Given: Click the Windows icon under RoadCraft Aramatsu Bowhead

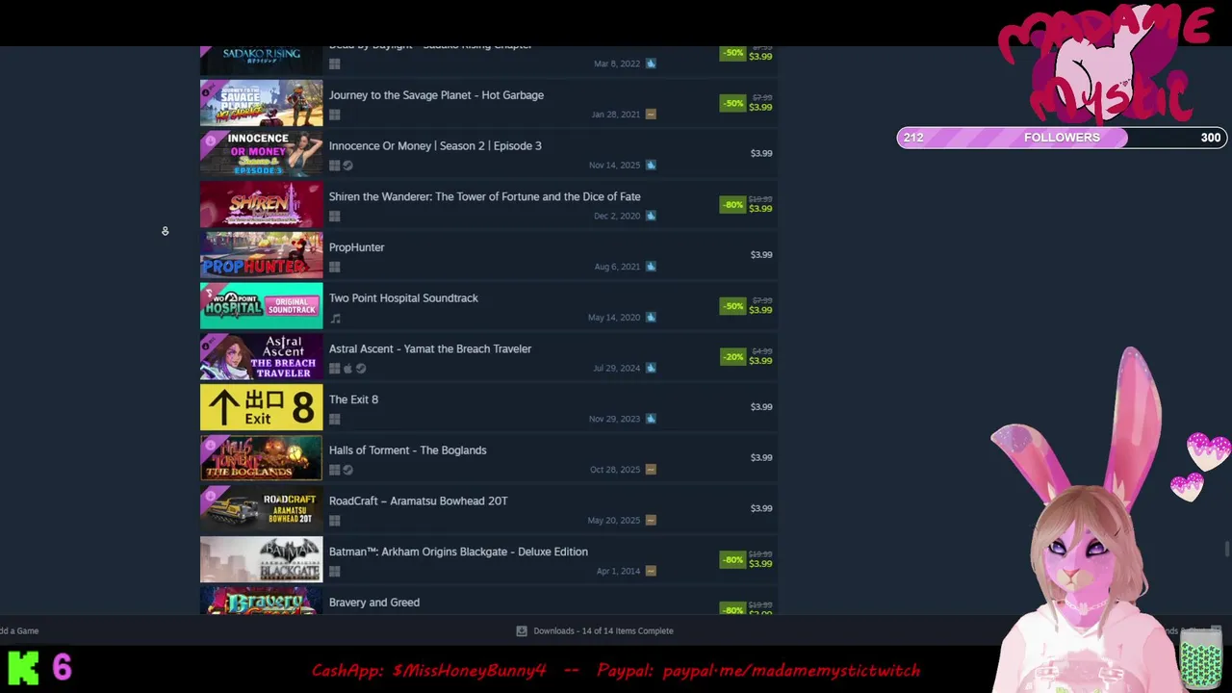Looking at the screenshot, I should coord(334,522).
